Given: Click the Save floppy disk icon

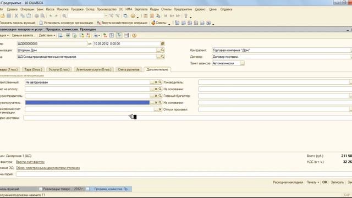Looking at the screenshot, I should tap(9, 16).
